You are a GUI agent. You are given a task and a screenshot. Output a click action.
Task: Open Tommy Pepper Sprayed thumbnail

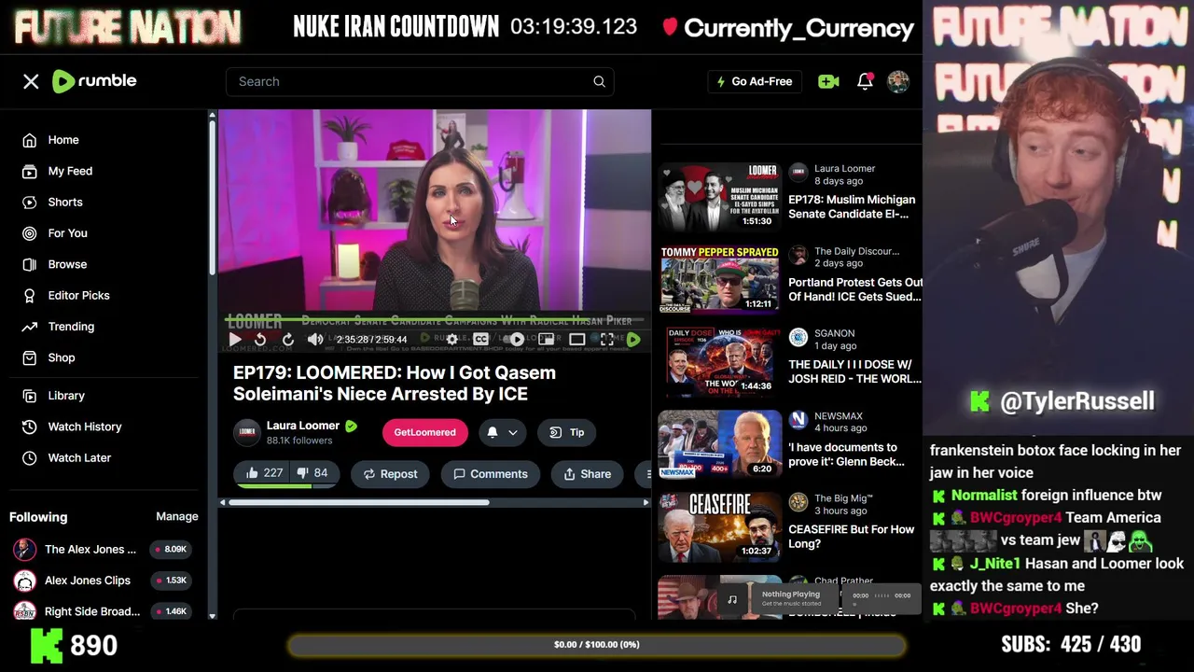pos(719,279)
